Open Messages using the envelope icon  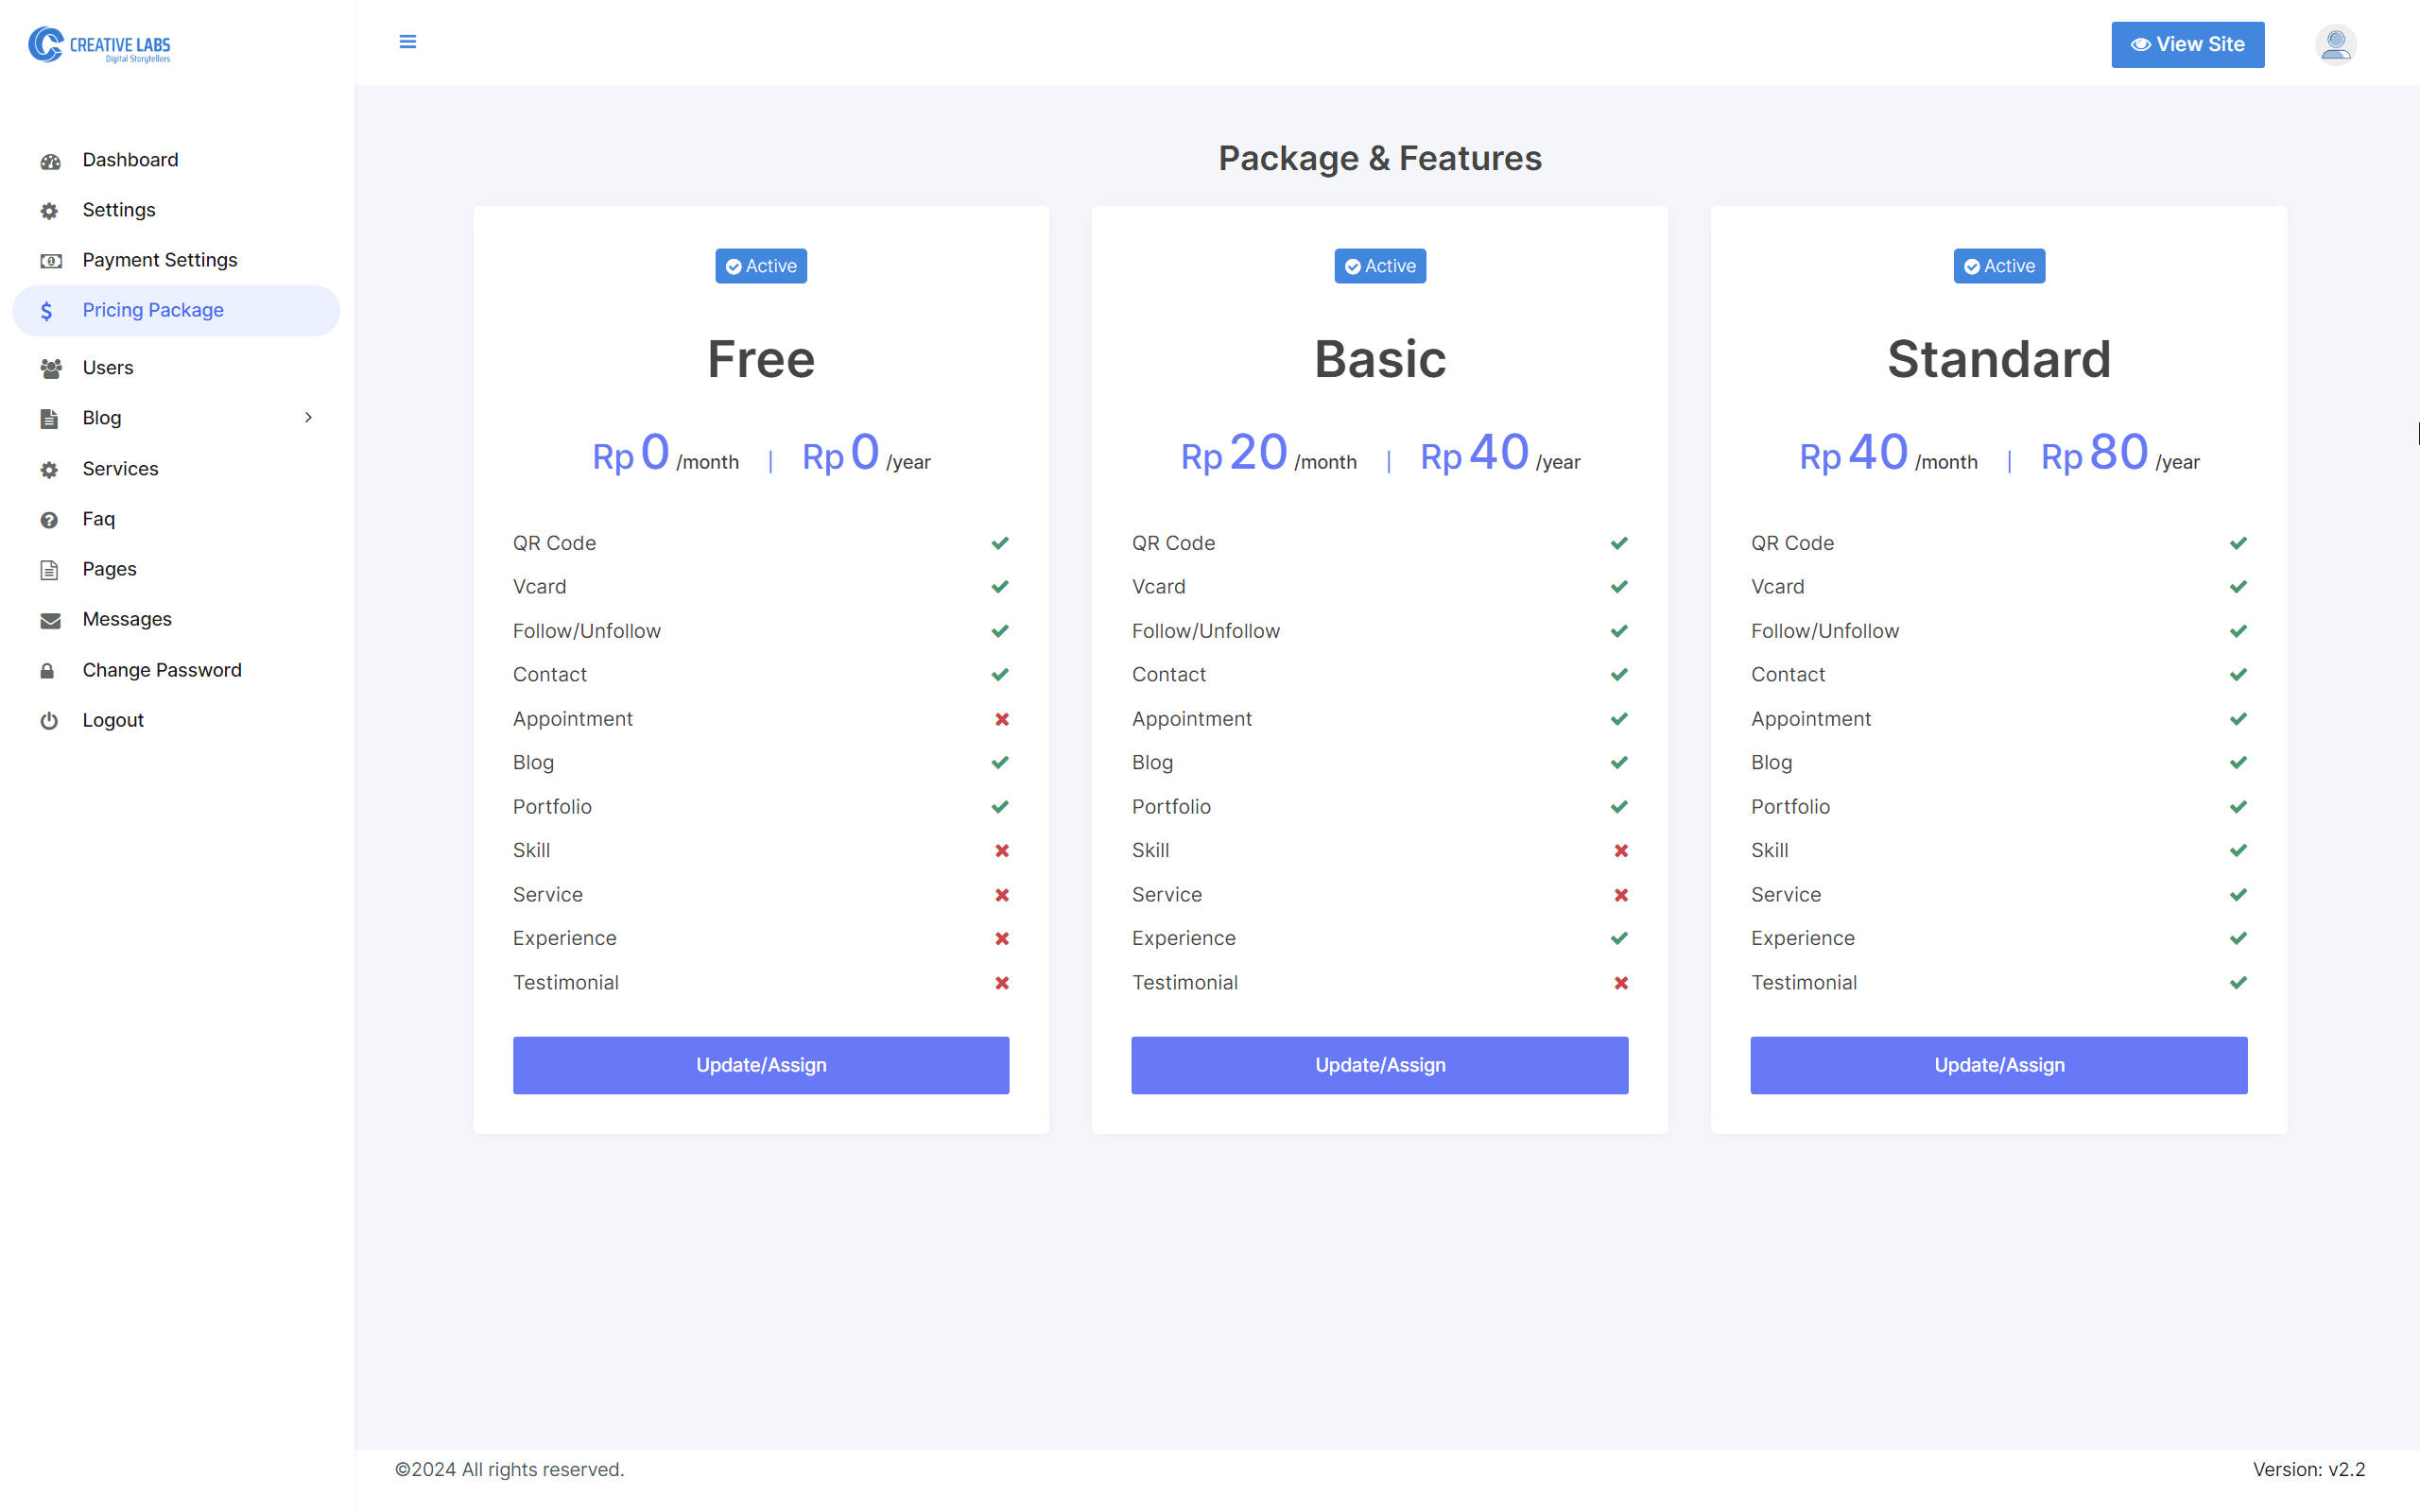(50, 619)
